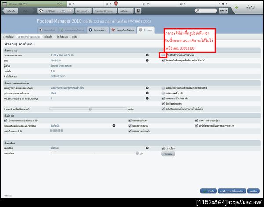This screenshot has height=207, width=264.
Task: Click the calendar icon beside the current date
Action: [4, 4]
